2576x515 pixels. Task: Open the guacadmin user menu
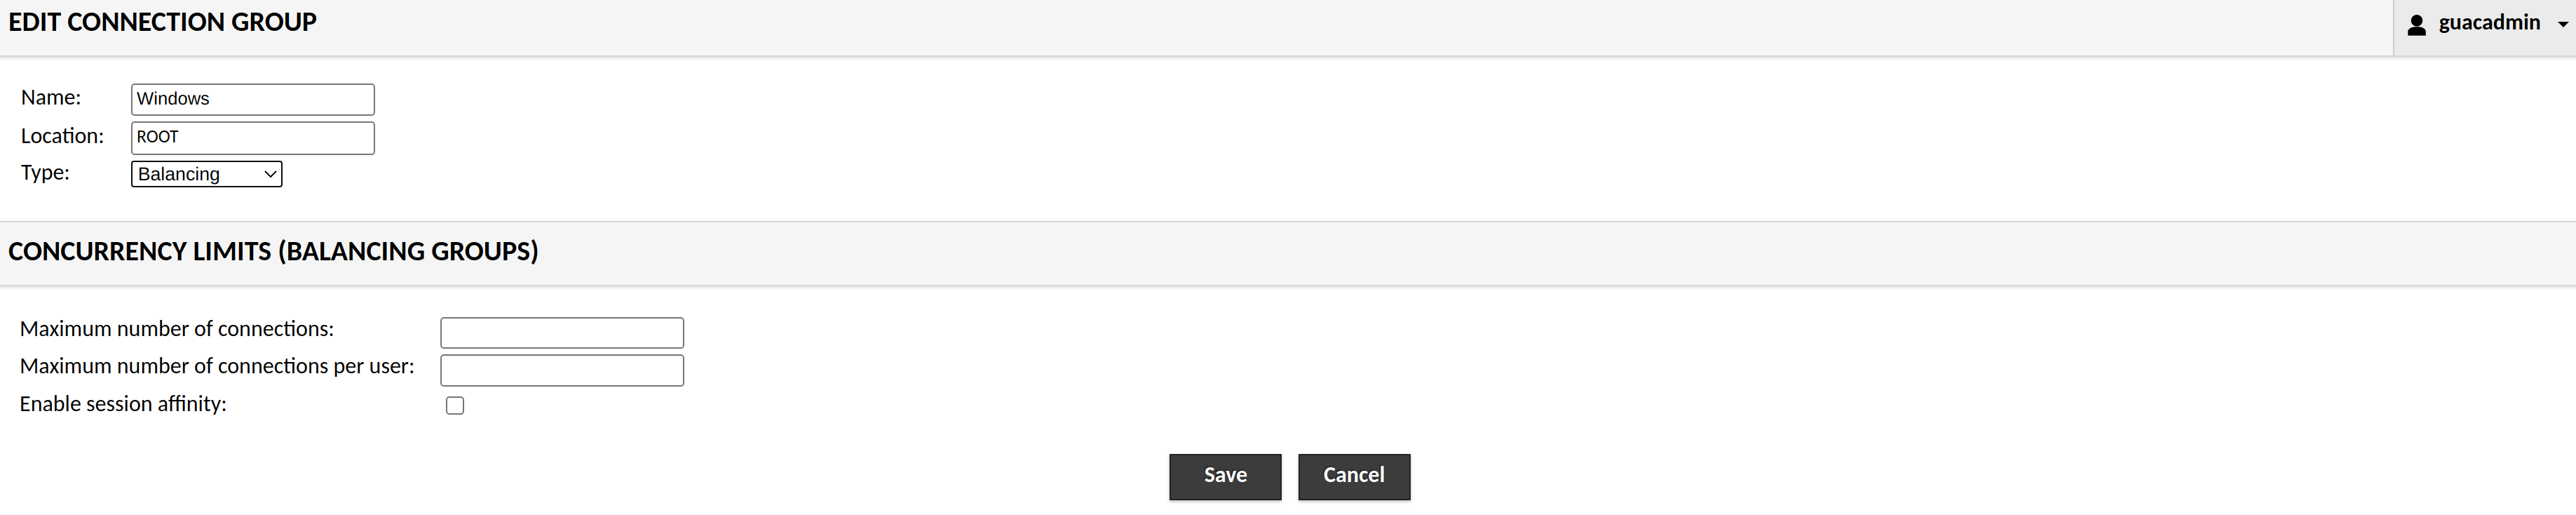coord(2484,27)
